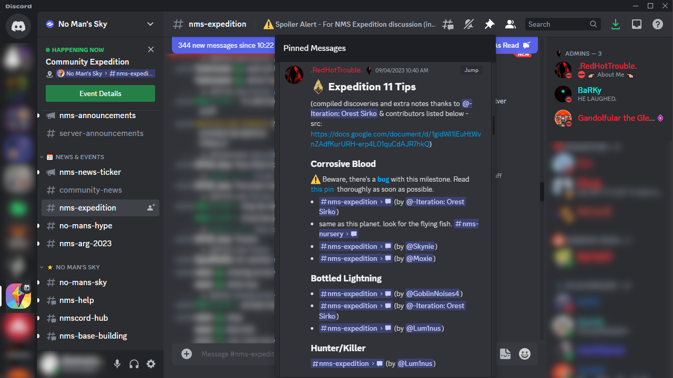Screen dimensions: 673x378
Task: Select the No Man's Sky server icon
Action: click(x=18, y=296)
